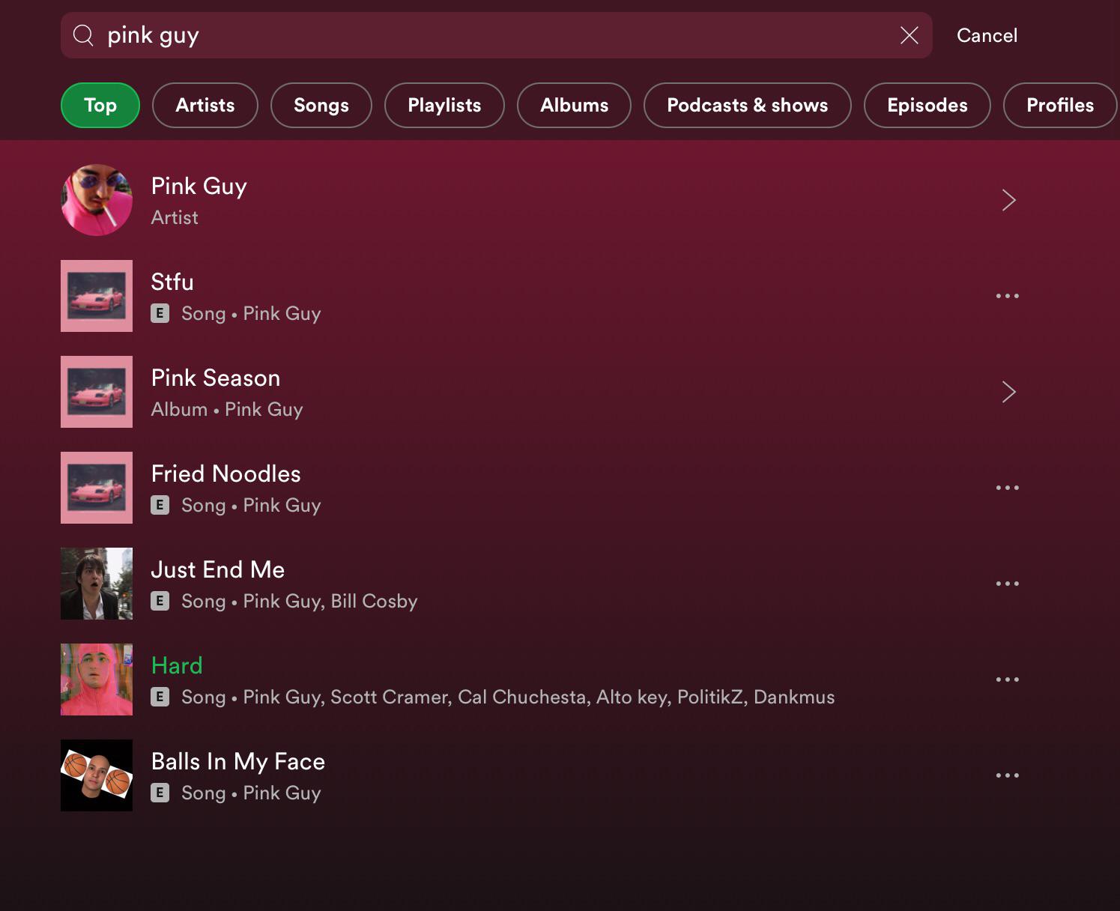1120x911 pixels.
Task: Open more options for Just End Me
Action: tap(1007, 584)
